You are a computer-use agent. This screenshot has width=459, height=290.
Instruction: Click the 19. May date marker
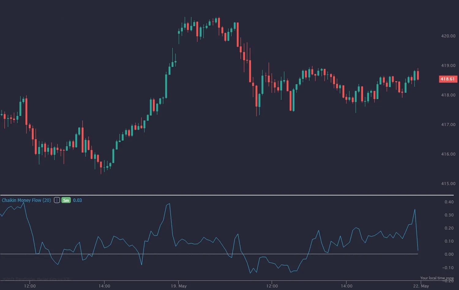(179, 286)
